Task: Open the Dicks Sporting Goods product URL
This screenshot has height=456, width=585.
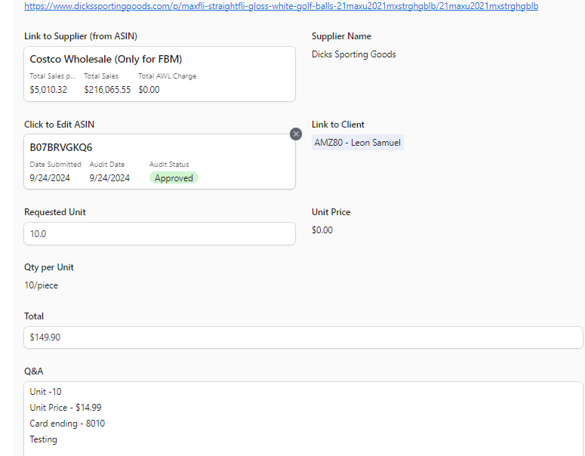Action: pos(281,6)
